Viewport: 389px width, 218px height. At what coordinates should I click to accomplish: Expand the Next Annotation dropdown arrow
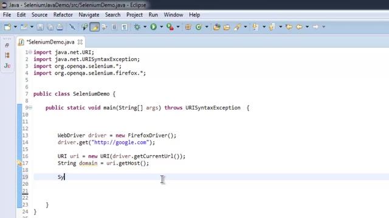pyautogui.click(x=264, y=27)
